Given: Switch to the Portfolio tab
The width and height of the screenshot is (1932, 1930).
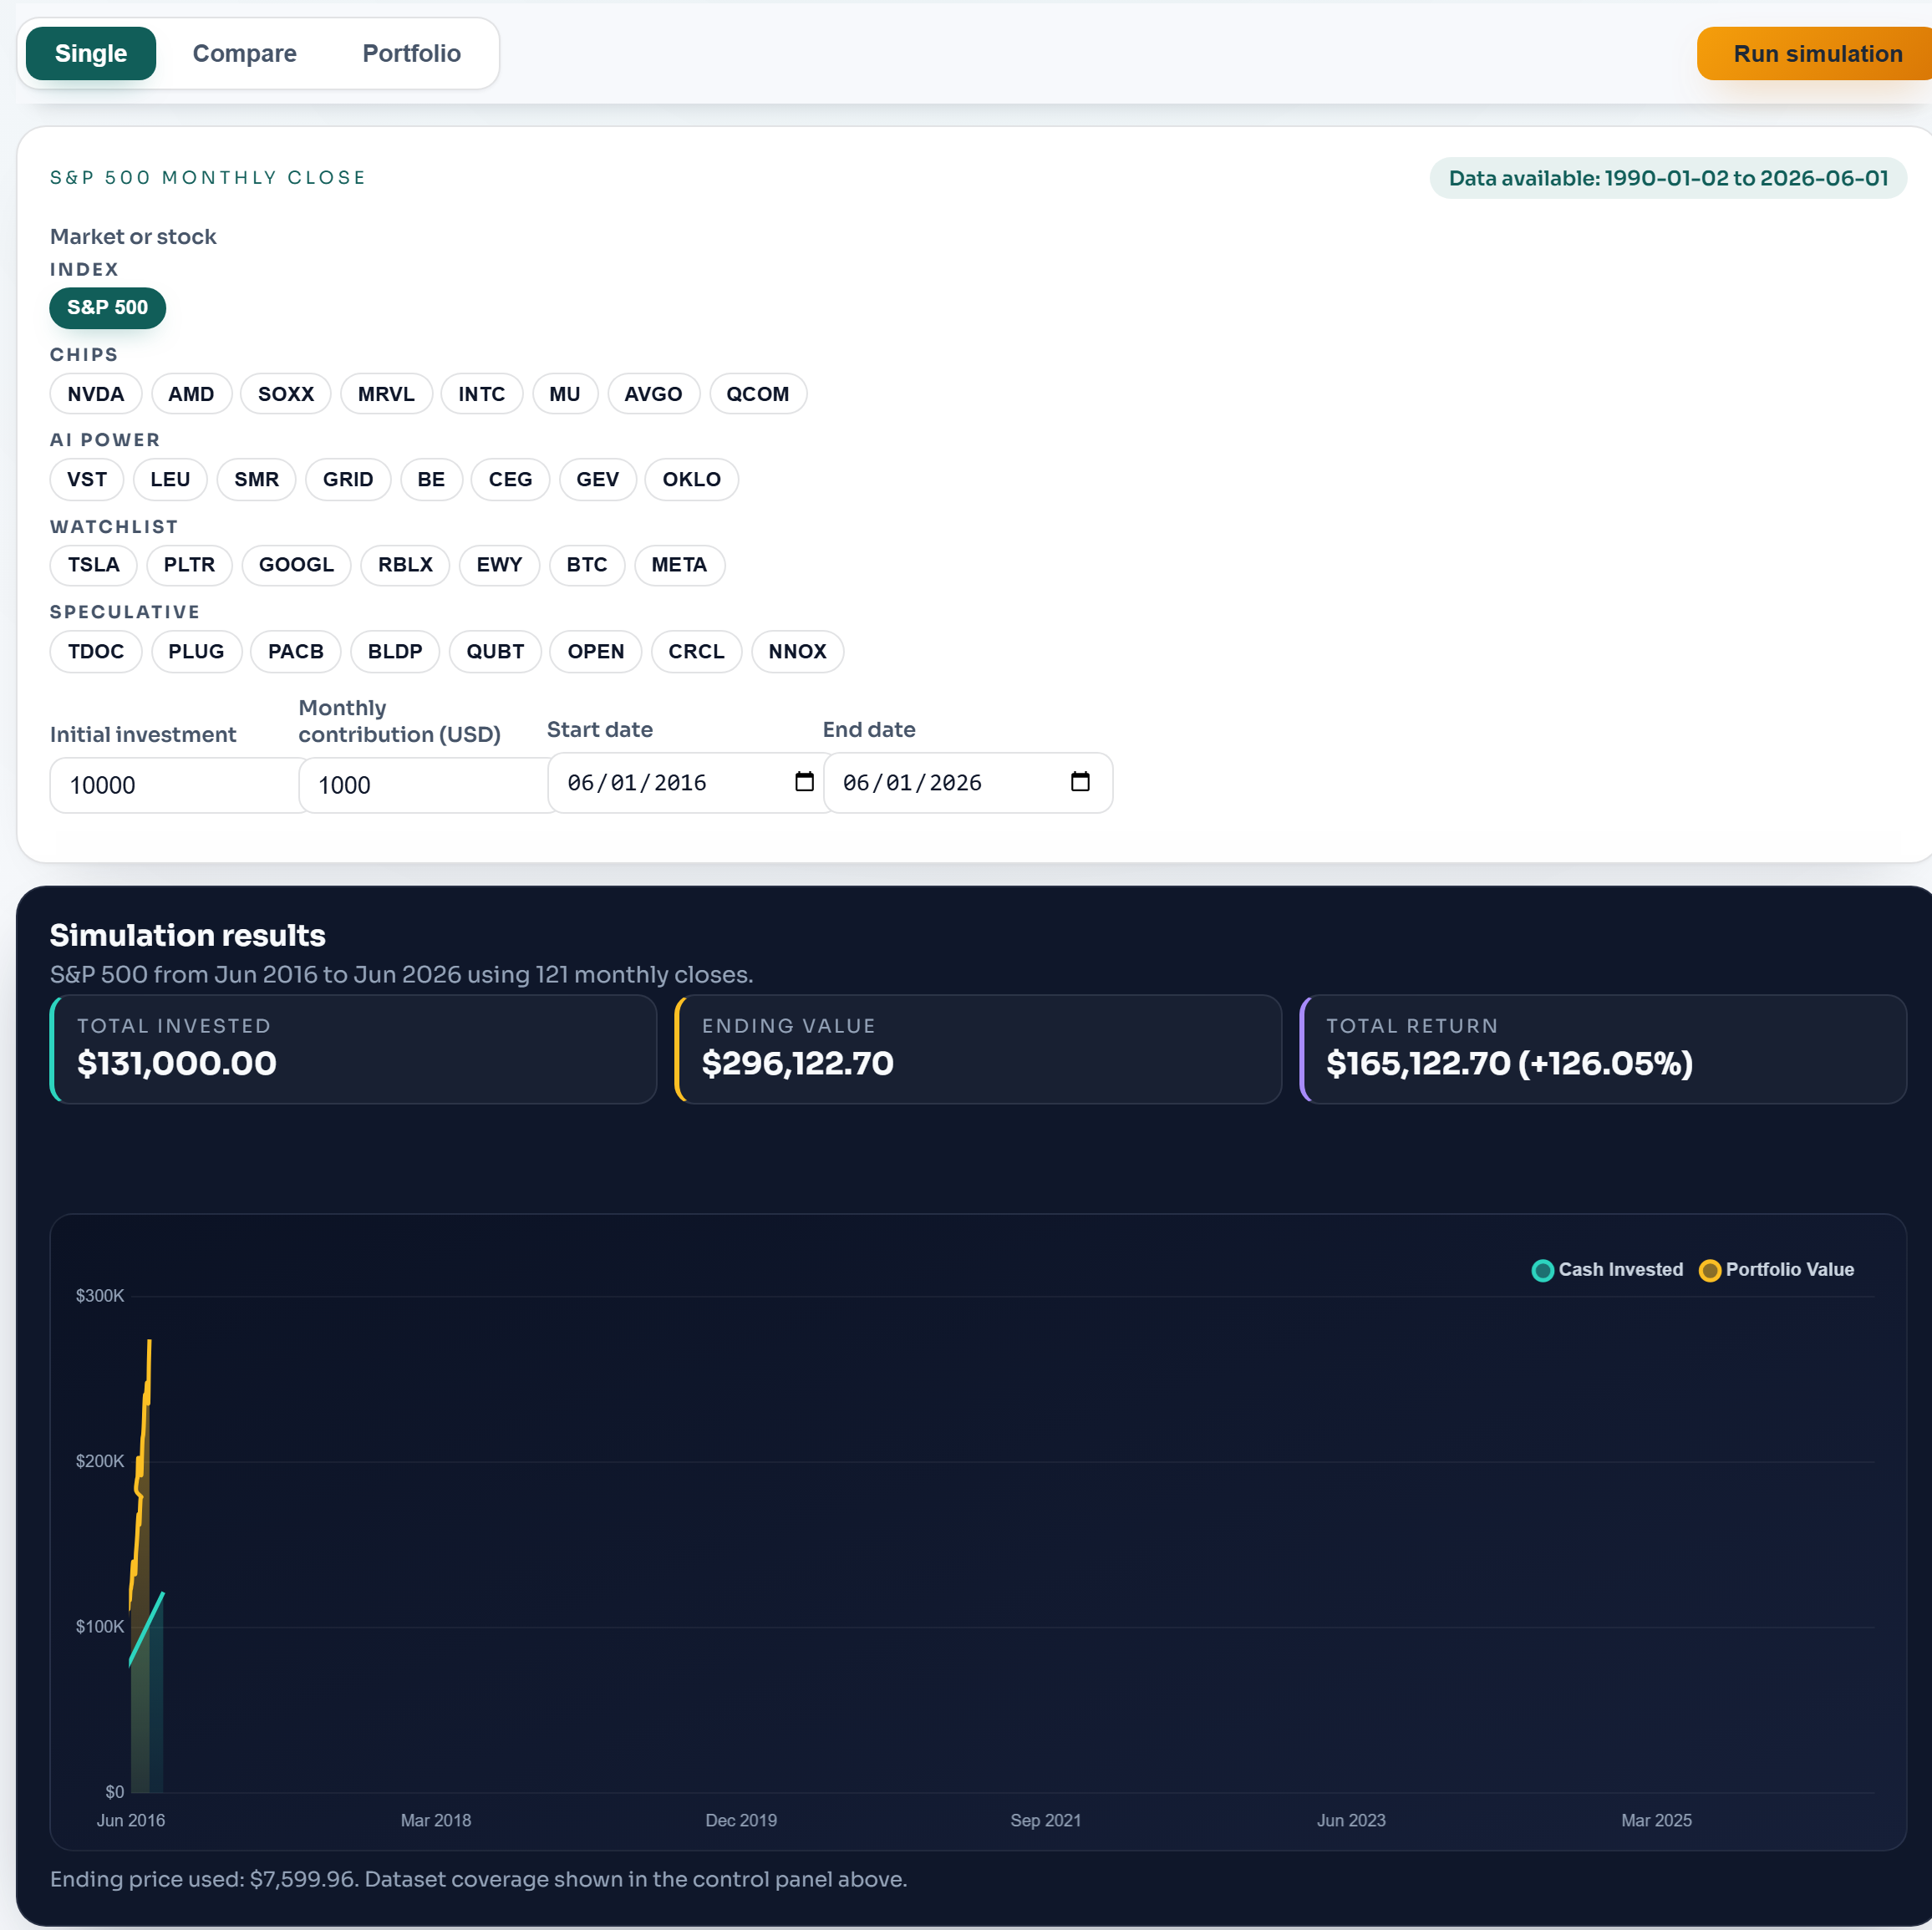Looking at the screenshot, I should [411, 53].
